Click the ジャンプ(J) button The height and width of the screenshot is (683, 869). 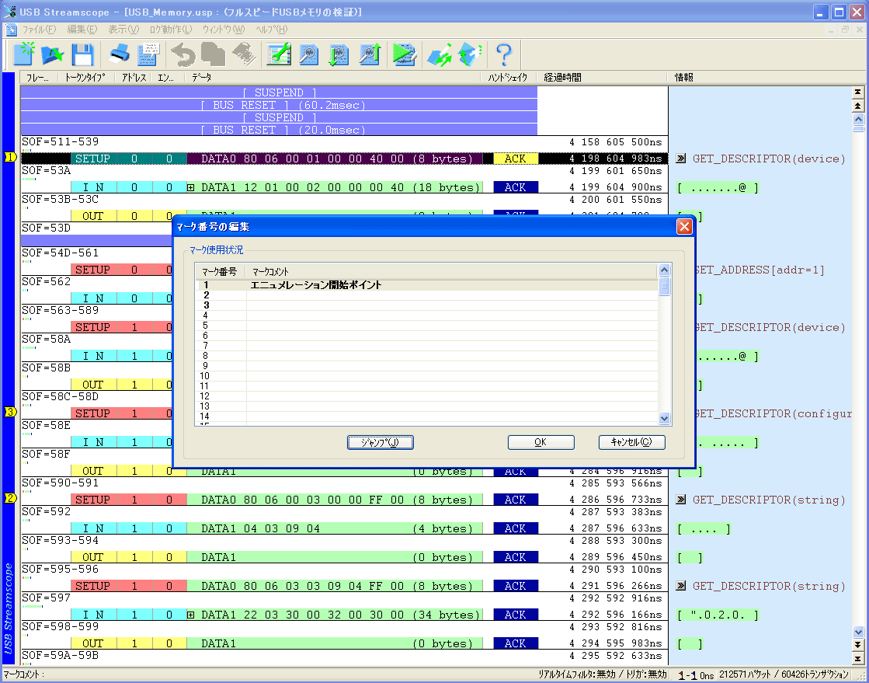pos(381,442)
